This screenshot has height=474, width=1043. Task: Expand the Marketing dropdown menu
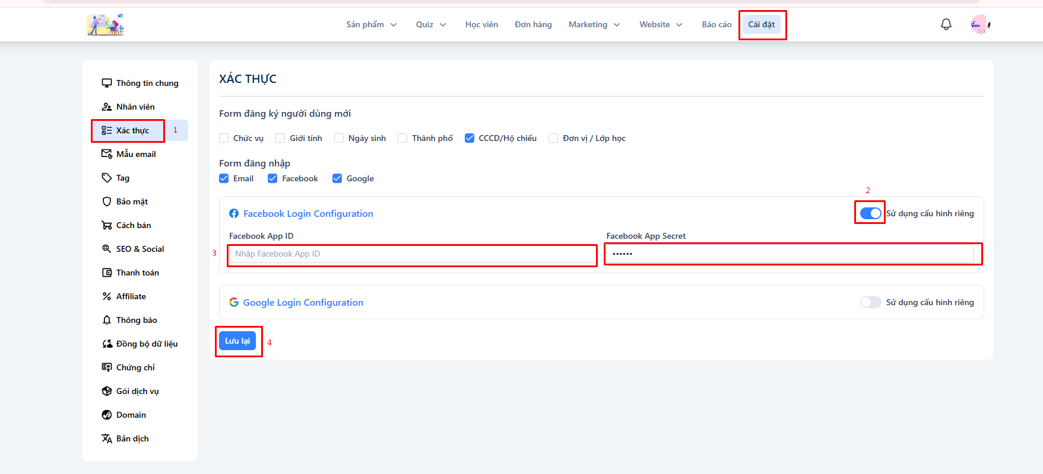594,24
